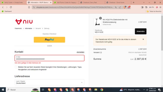The image size is (163, 92).
Task: Open File Explorer from the taskbar
Action: pyautogui.click(x=96, y=90)
